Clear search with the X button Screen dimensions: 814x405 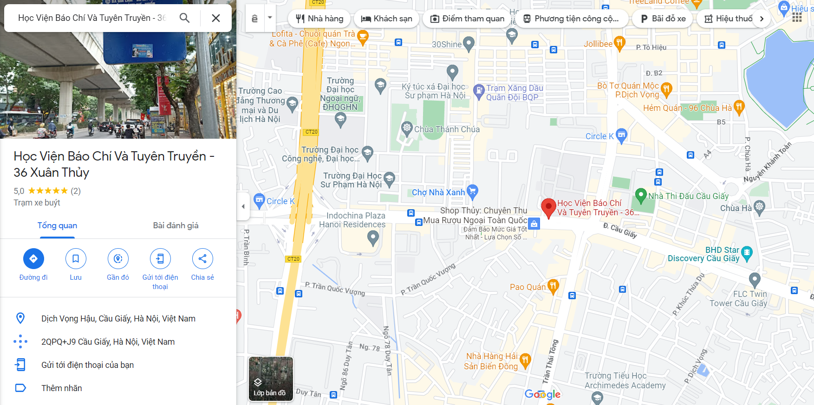point(216,18)
